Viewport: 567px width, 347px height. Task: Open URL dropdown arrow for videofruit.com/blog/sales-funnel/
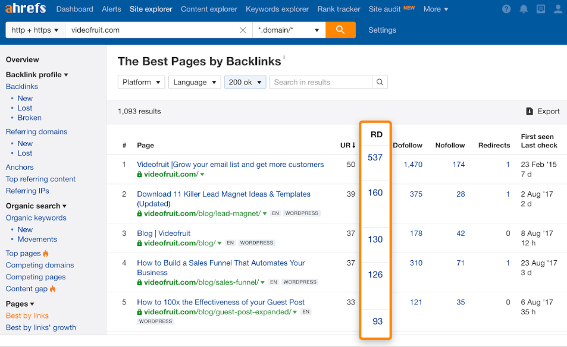(262, 282)
